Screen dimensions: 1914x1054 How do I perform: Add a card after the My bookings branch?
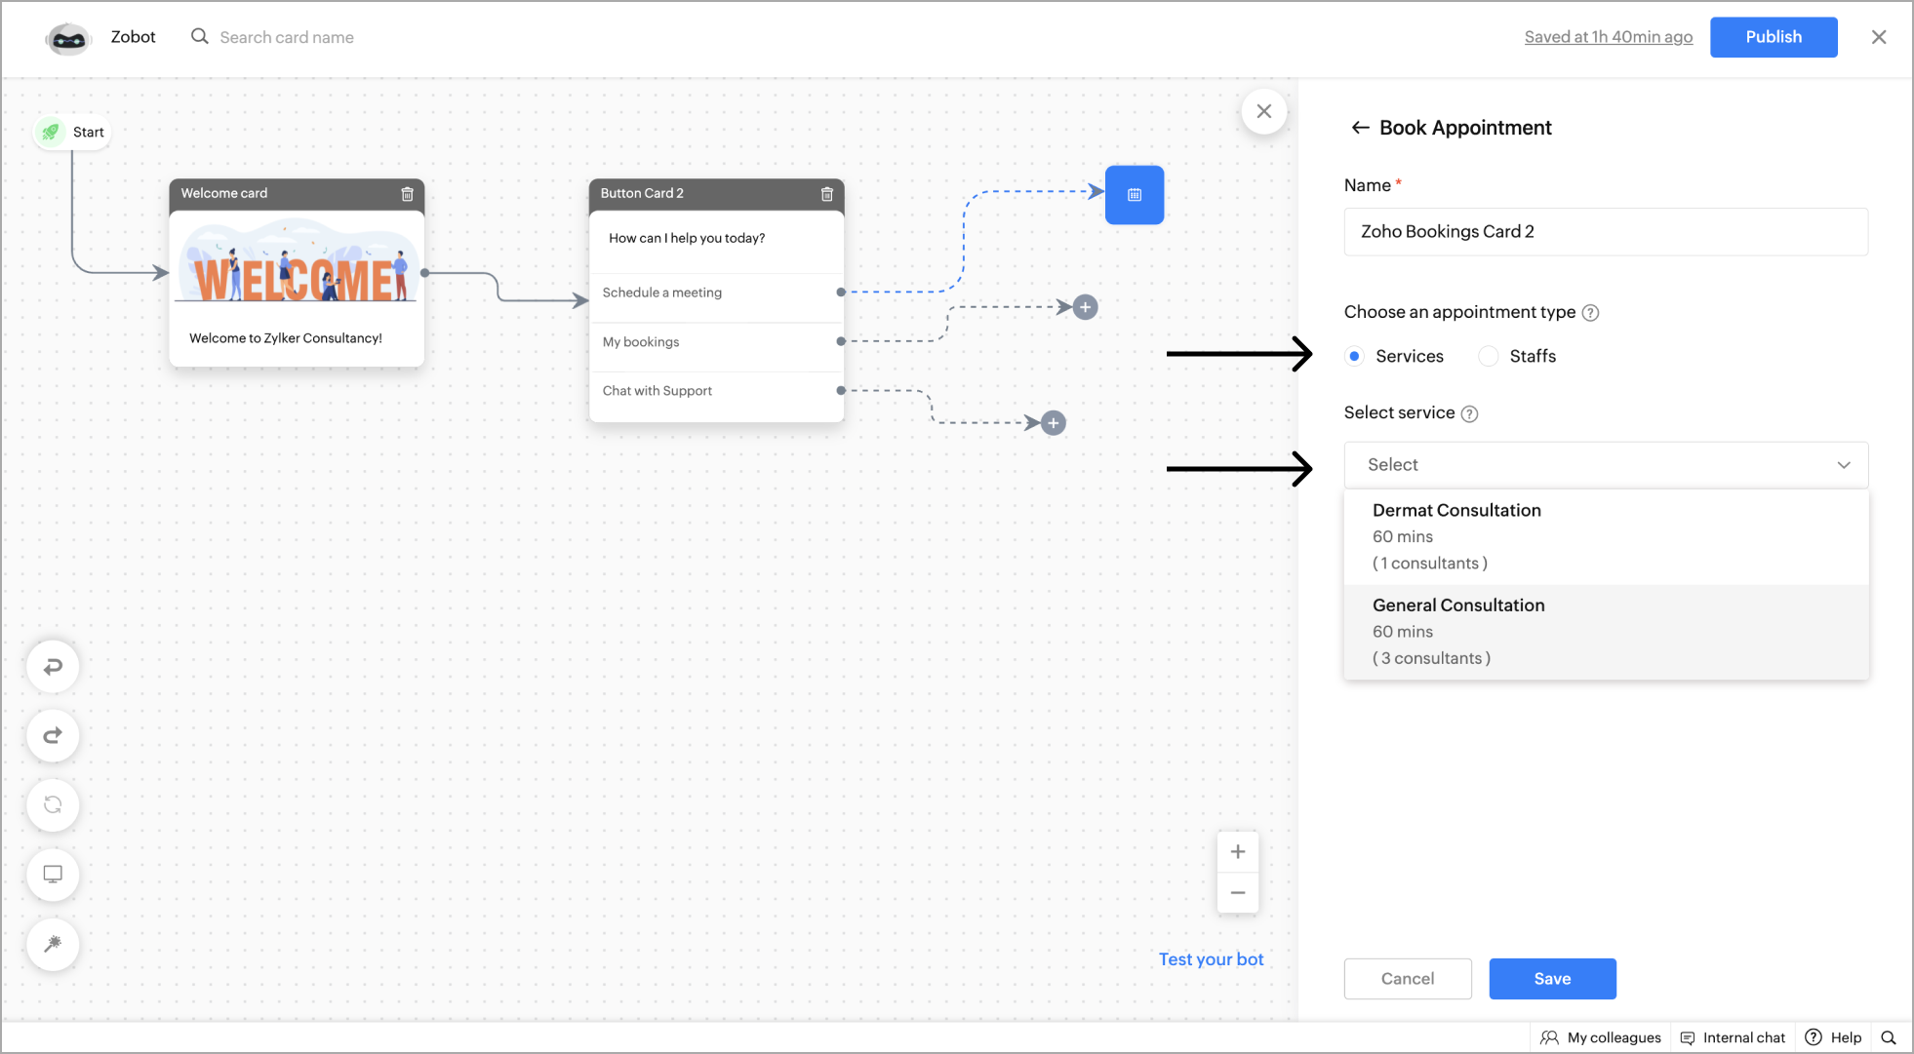[x=1085, y=307]
